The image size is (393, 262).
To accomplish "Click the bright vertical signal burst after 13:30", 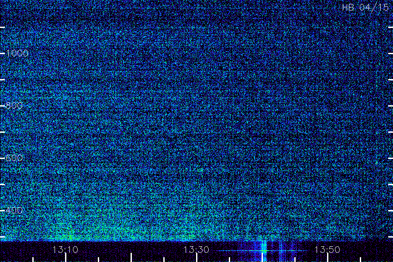I will [x=264, y=251].
